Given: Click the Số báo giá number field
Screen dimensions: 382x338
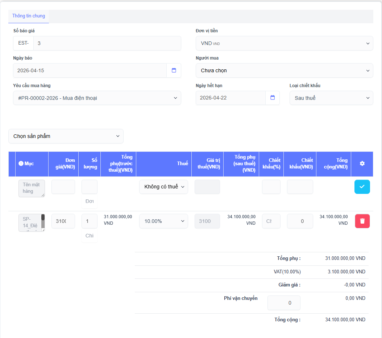Looking at the screenshot, I should 107,43.
